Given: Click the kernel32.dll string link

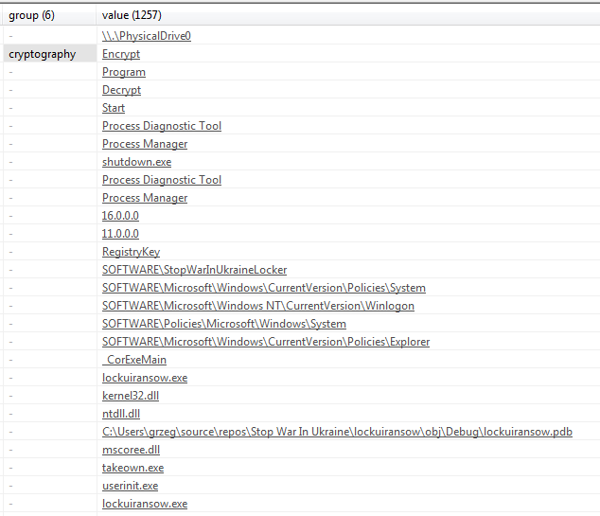Looking at the screenshot, I should click(x=131, y=396).
